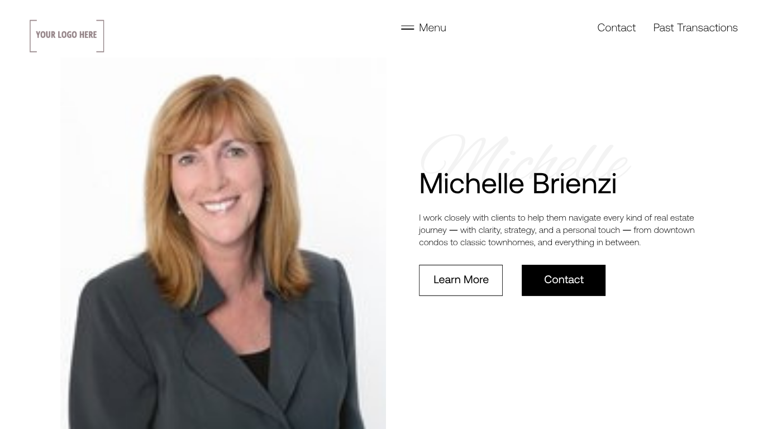
Task: Click the left bracket of the logo
Action: (33, 36)
